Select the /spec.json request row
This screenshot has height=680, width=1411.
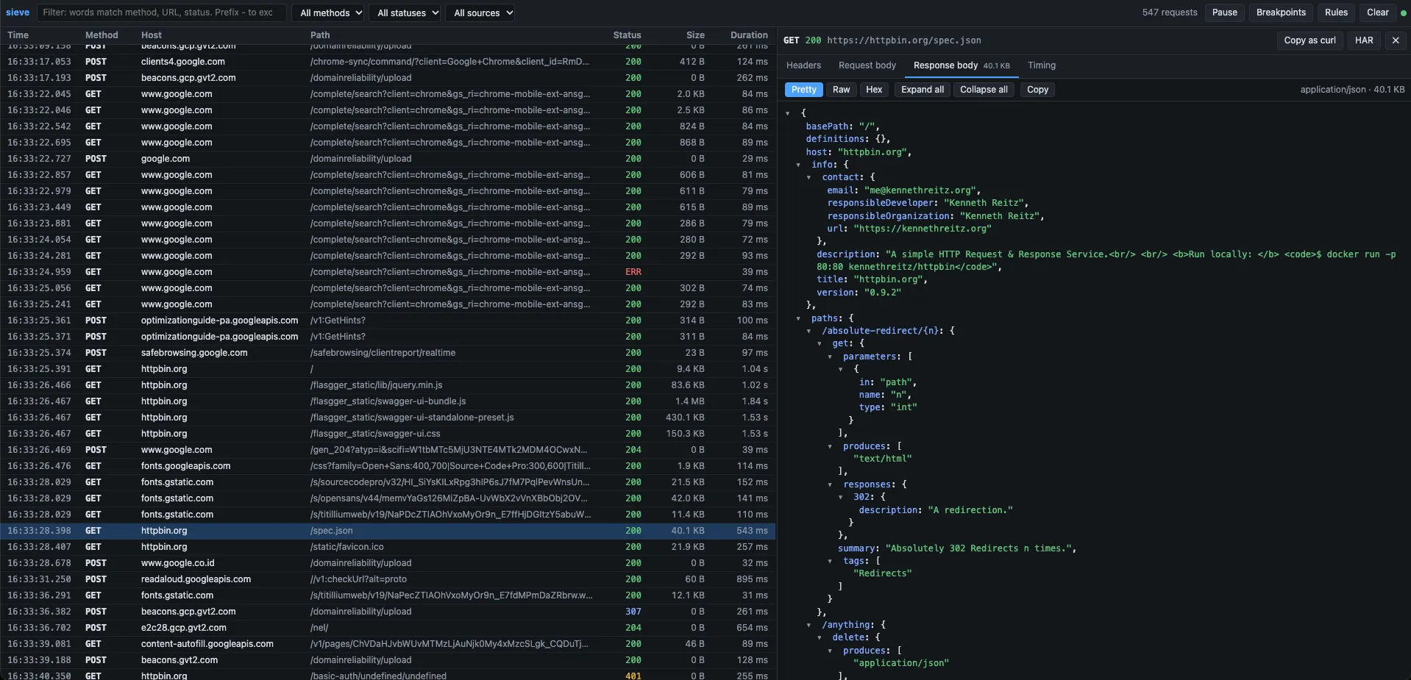tap(388, 531)
